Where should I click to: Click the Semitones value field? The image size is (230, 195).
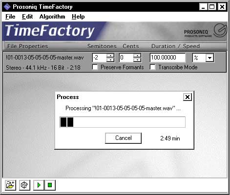pos(100,58)
